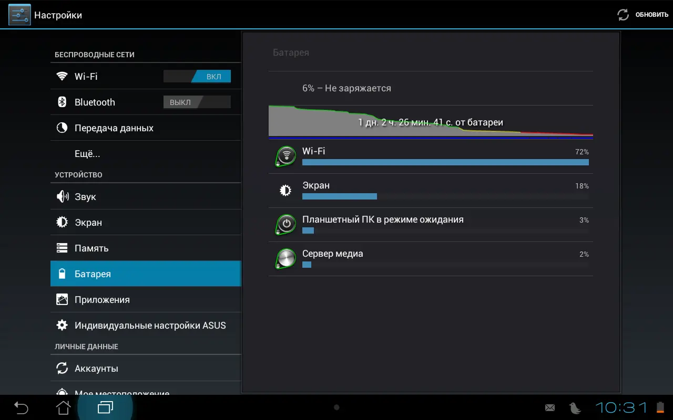Open Индивидуальные настройки ASUS

pyautogui.click(x=146, y=325)
